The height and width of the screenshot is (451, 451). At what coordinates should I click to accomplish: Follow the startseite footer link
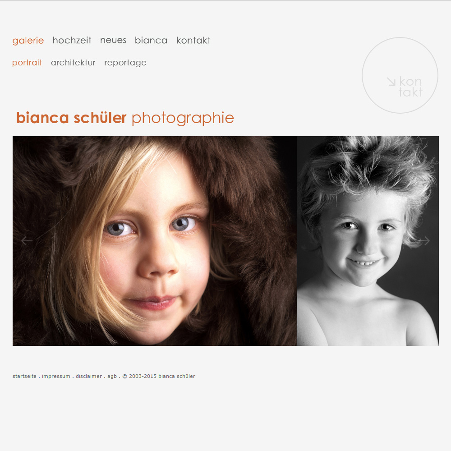tap(24, 376)
